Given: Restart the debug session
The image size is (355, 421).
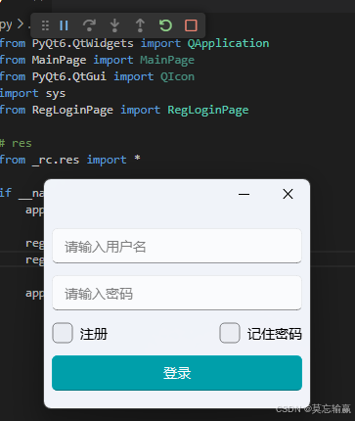Looking at the screenshot, I should 165,25.
